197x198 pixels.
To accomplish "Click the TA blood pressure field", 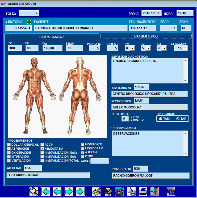I will tap(52, 48).
